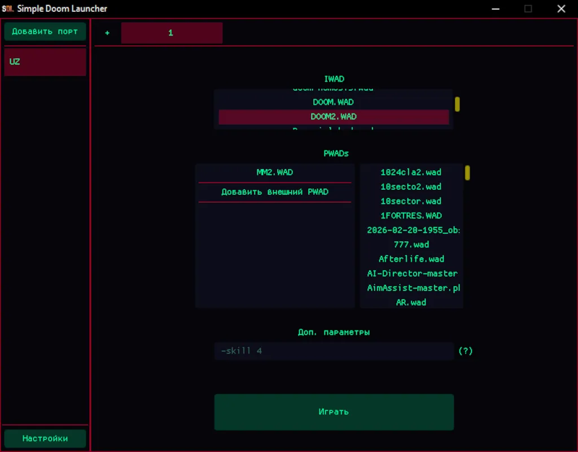Click the PWAD list yellow scrollbar handle
The image size is (578, 452).
coord(467,173)
